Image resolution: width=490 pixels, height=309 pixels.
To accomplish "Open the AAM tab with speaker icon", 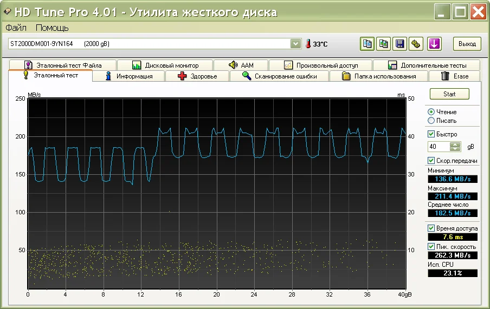I will [x=241, y=65].
